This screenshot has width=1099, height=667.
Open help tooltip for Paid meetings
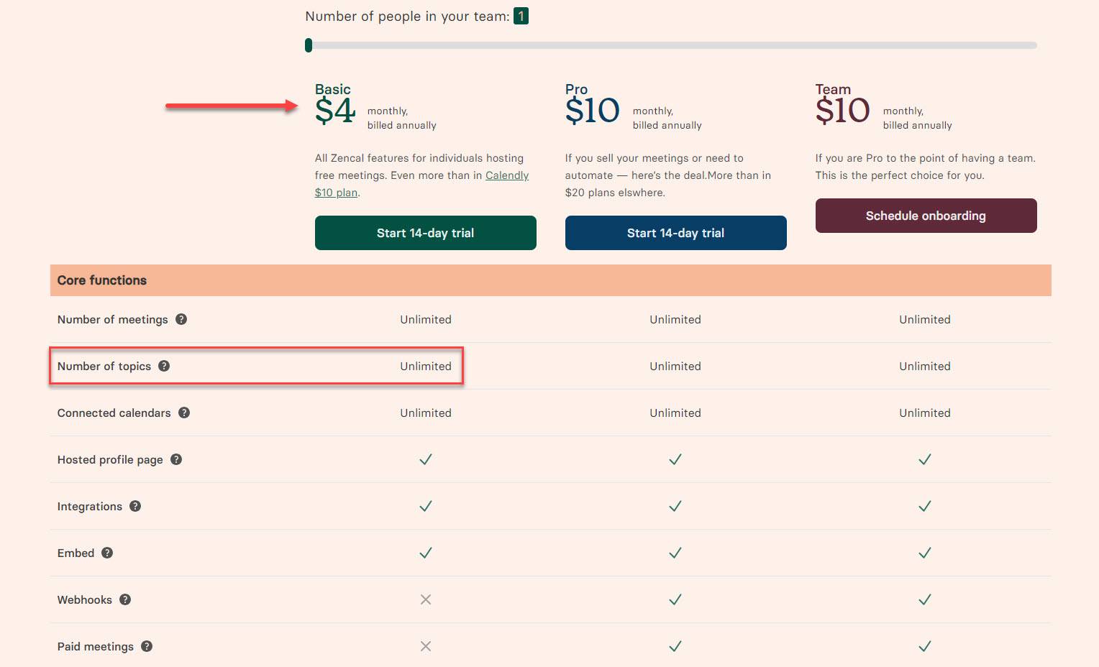(147, 646)
